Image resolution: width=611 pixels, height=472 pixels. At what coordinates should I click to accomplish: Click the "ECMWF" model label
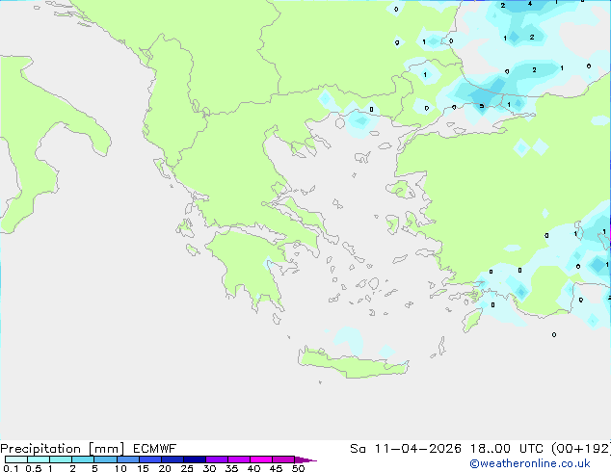point(155,449)
